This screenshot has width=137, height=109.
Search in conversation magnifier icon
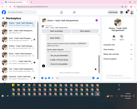[122, 36]
